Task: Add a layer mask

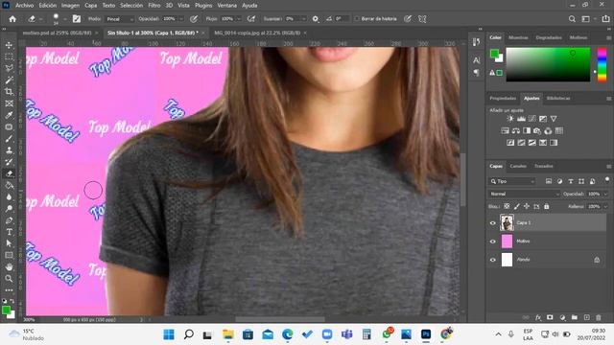Action: [550, 317]
